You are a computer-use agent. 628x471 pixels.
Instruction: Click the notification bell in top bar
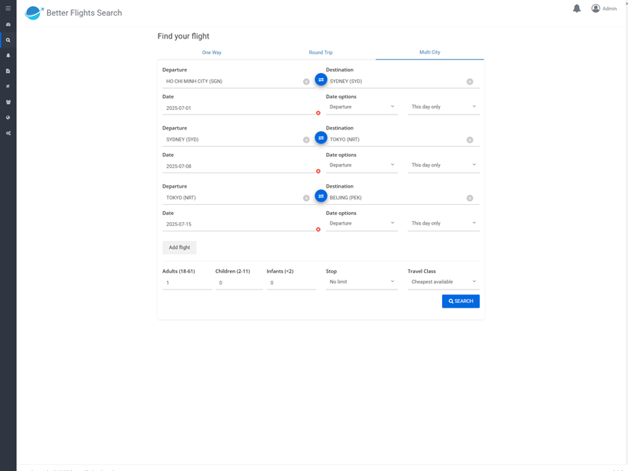point(576,9)
